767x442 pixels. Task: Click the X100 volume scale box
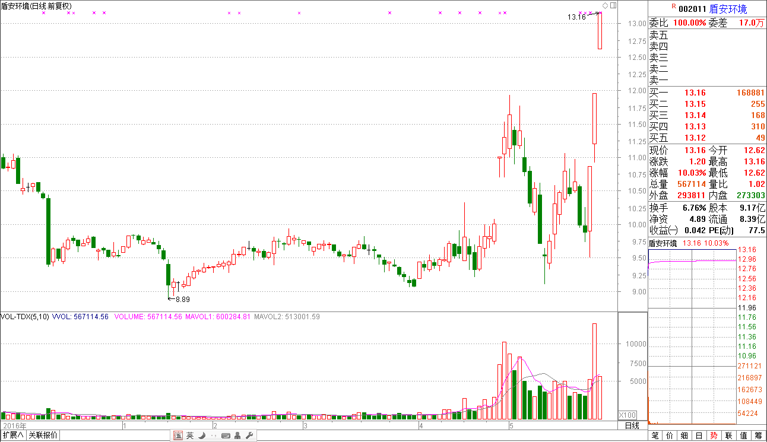click(x=627, y=415)
